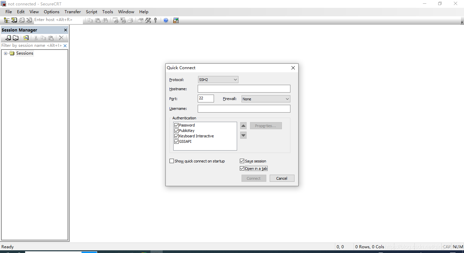The width and height of the screenshot is (464, 253).
Task: Enable Show quick connect on startup
Action: [172, 161]
